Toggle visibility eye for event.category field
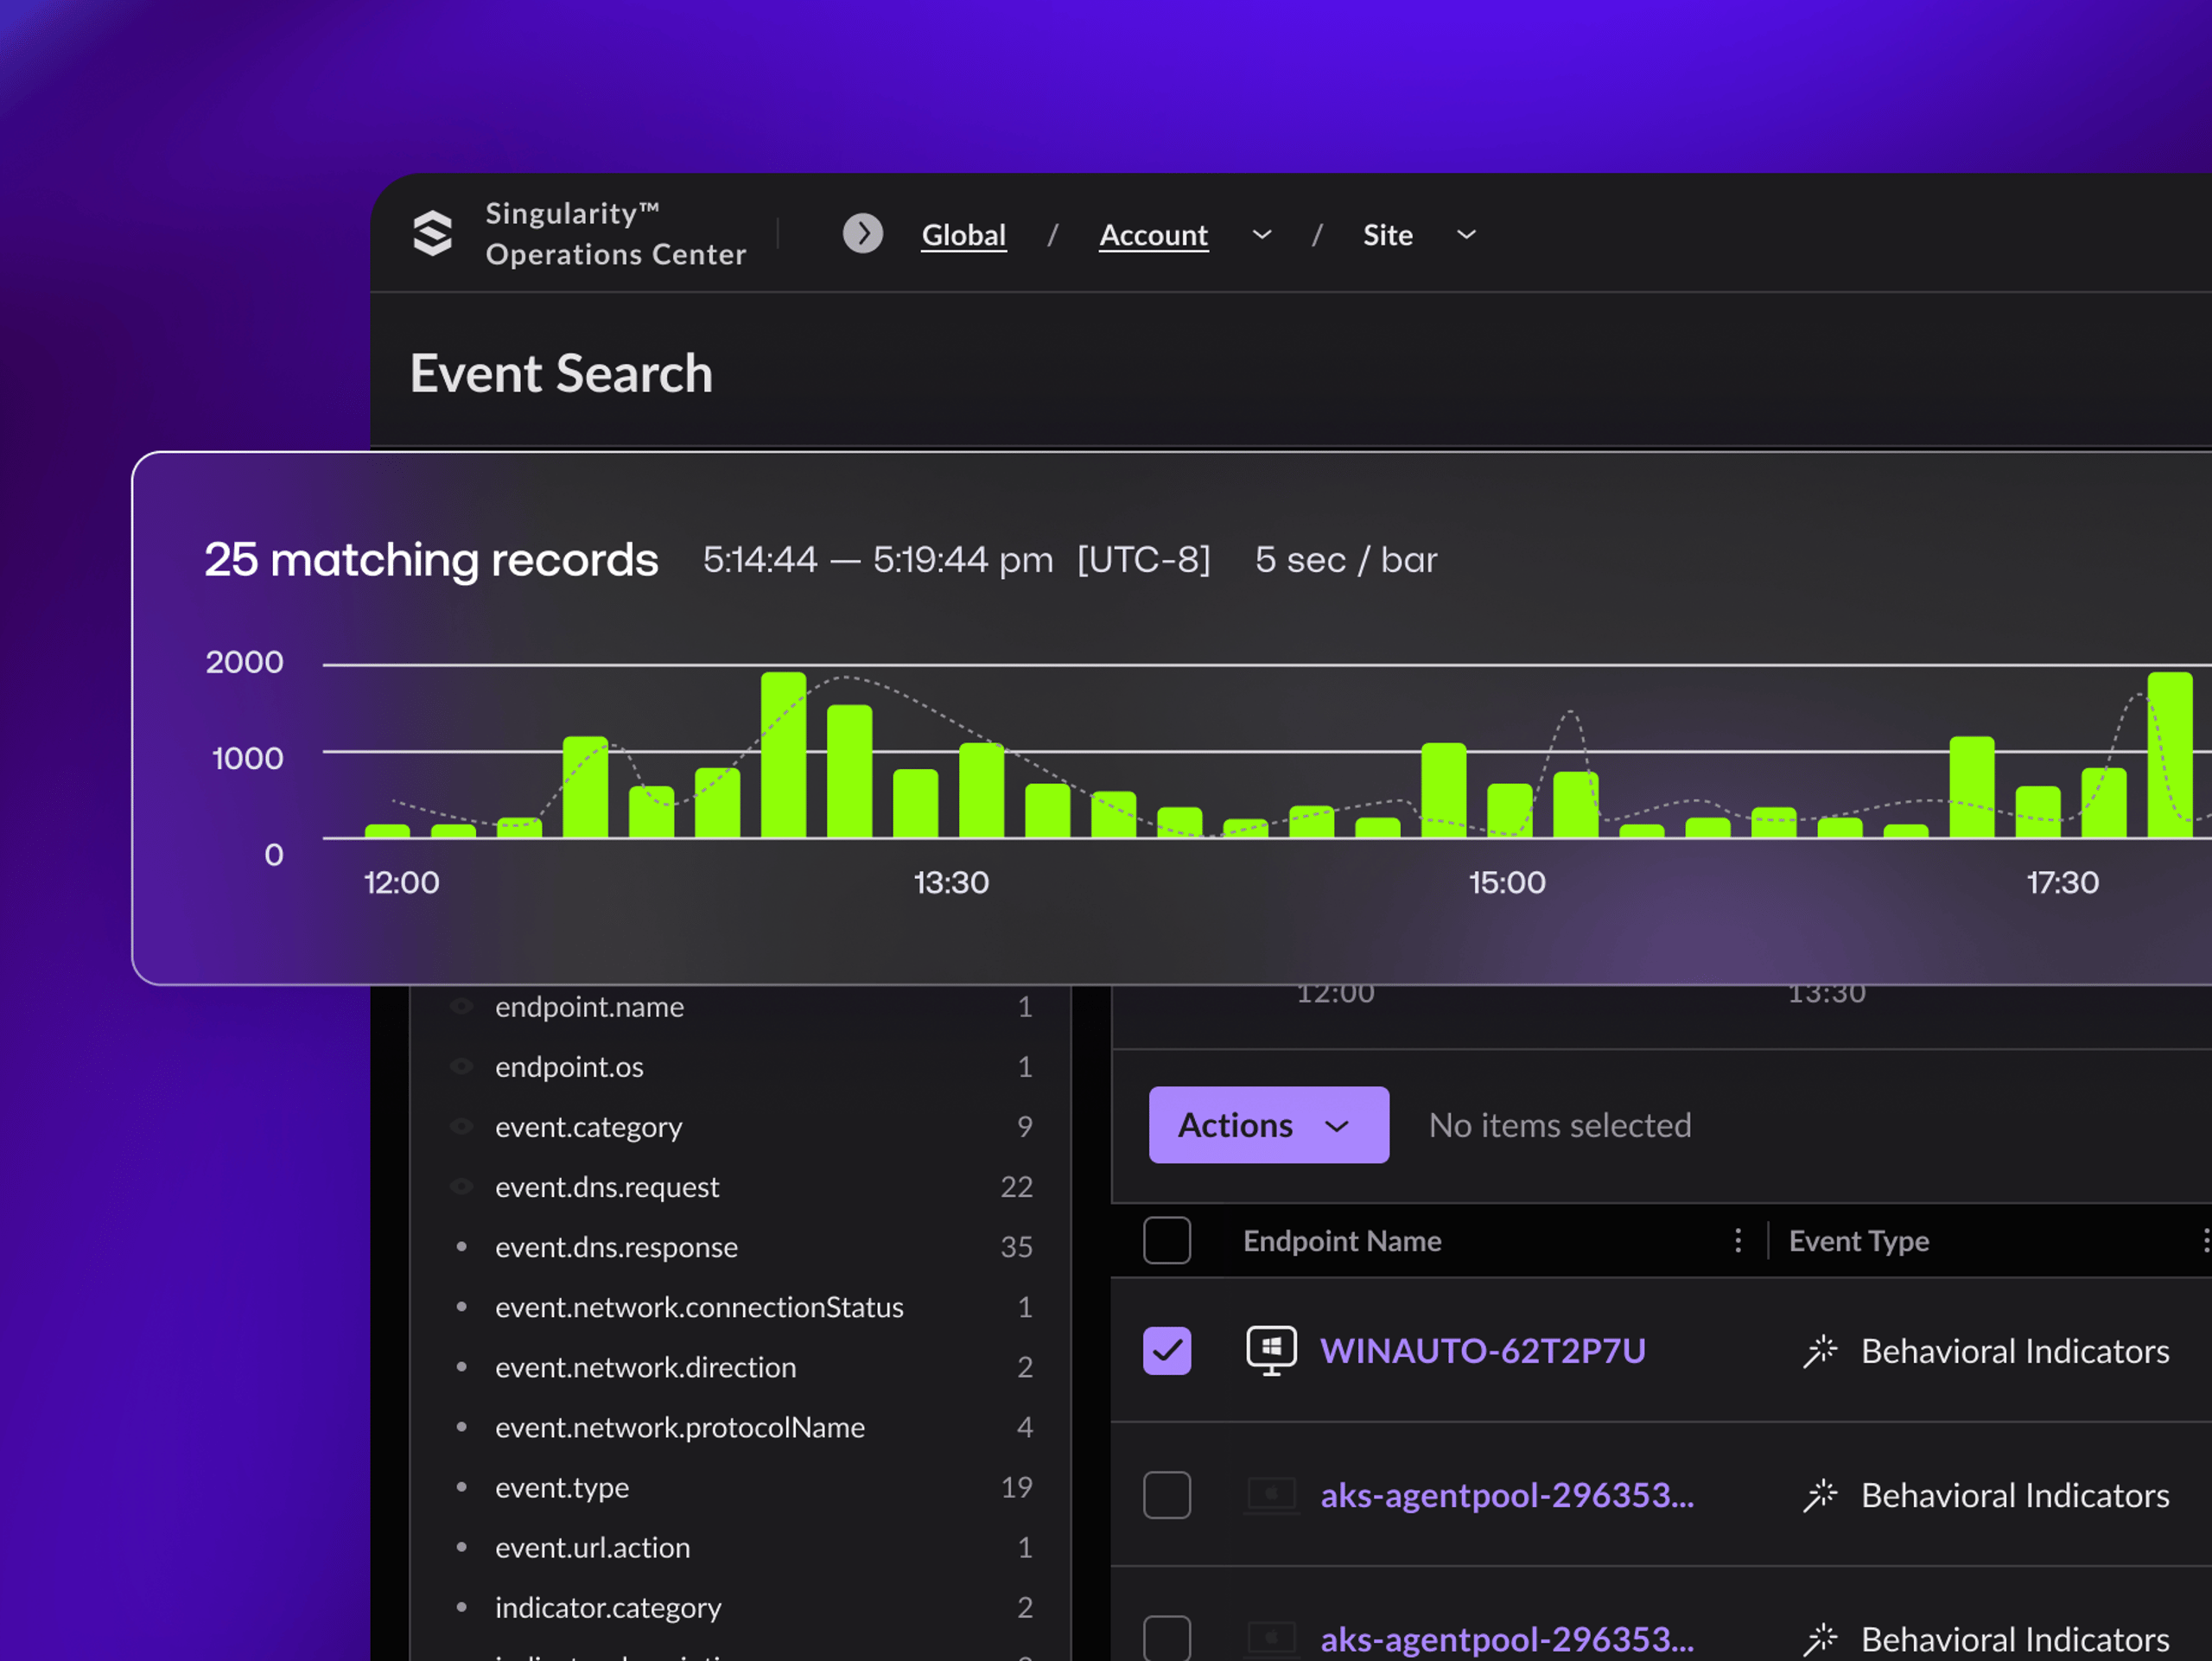The image size is (2212, 1661). [461, 1126]
